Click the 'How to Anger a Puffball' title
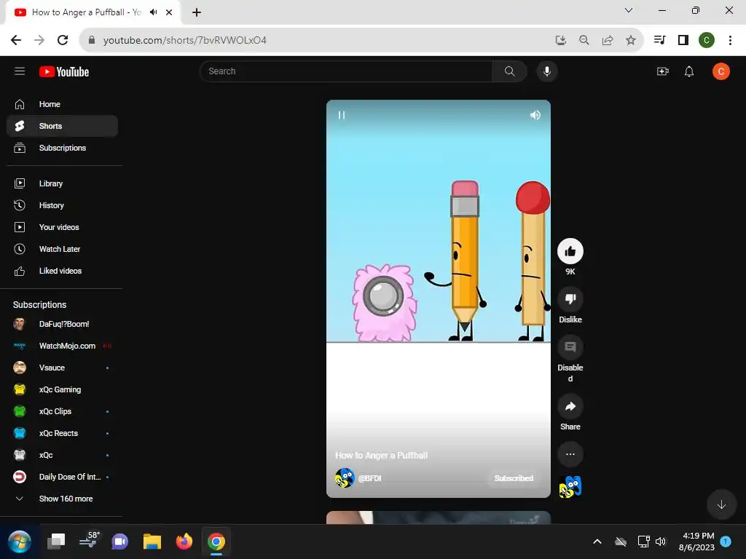Image resolution: width=746 pixels, height=559 pixels. pos(382,456)
